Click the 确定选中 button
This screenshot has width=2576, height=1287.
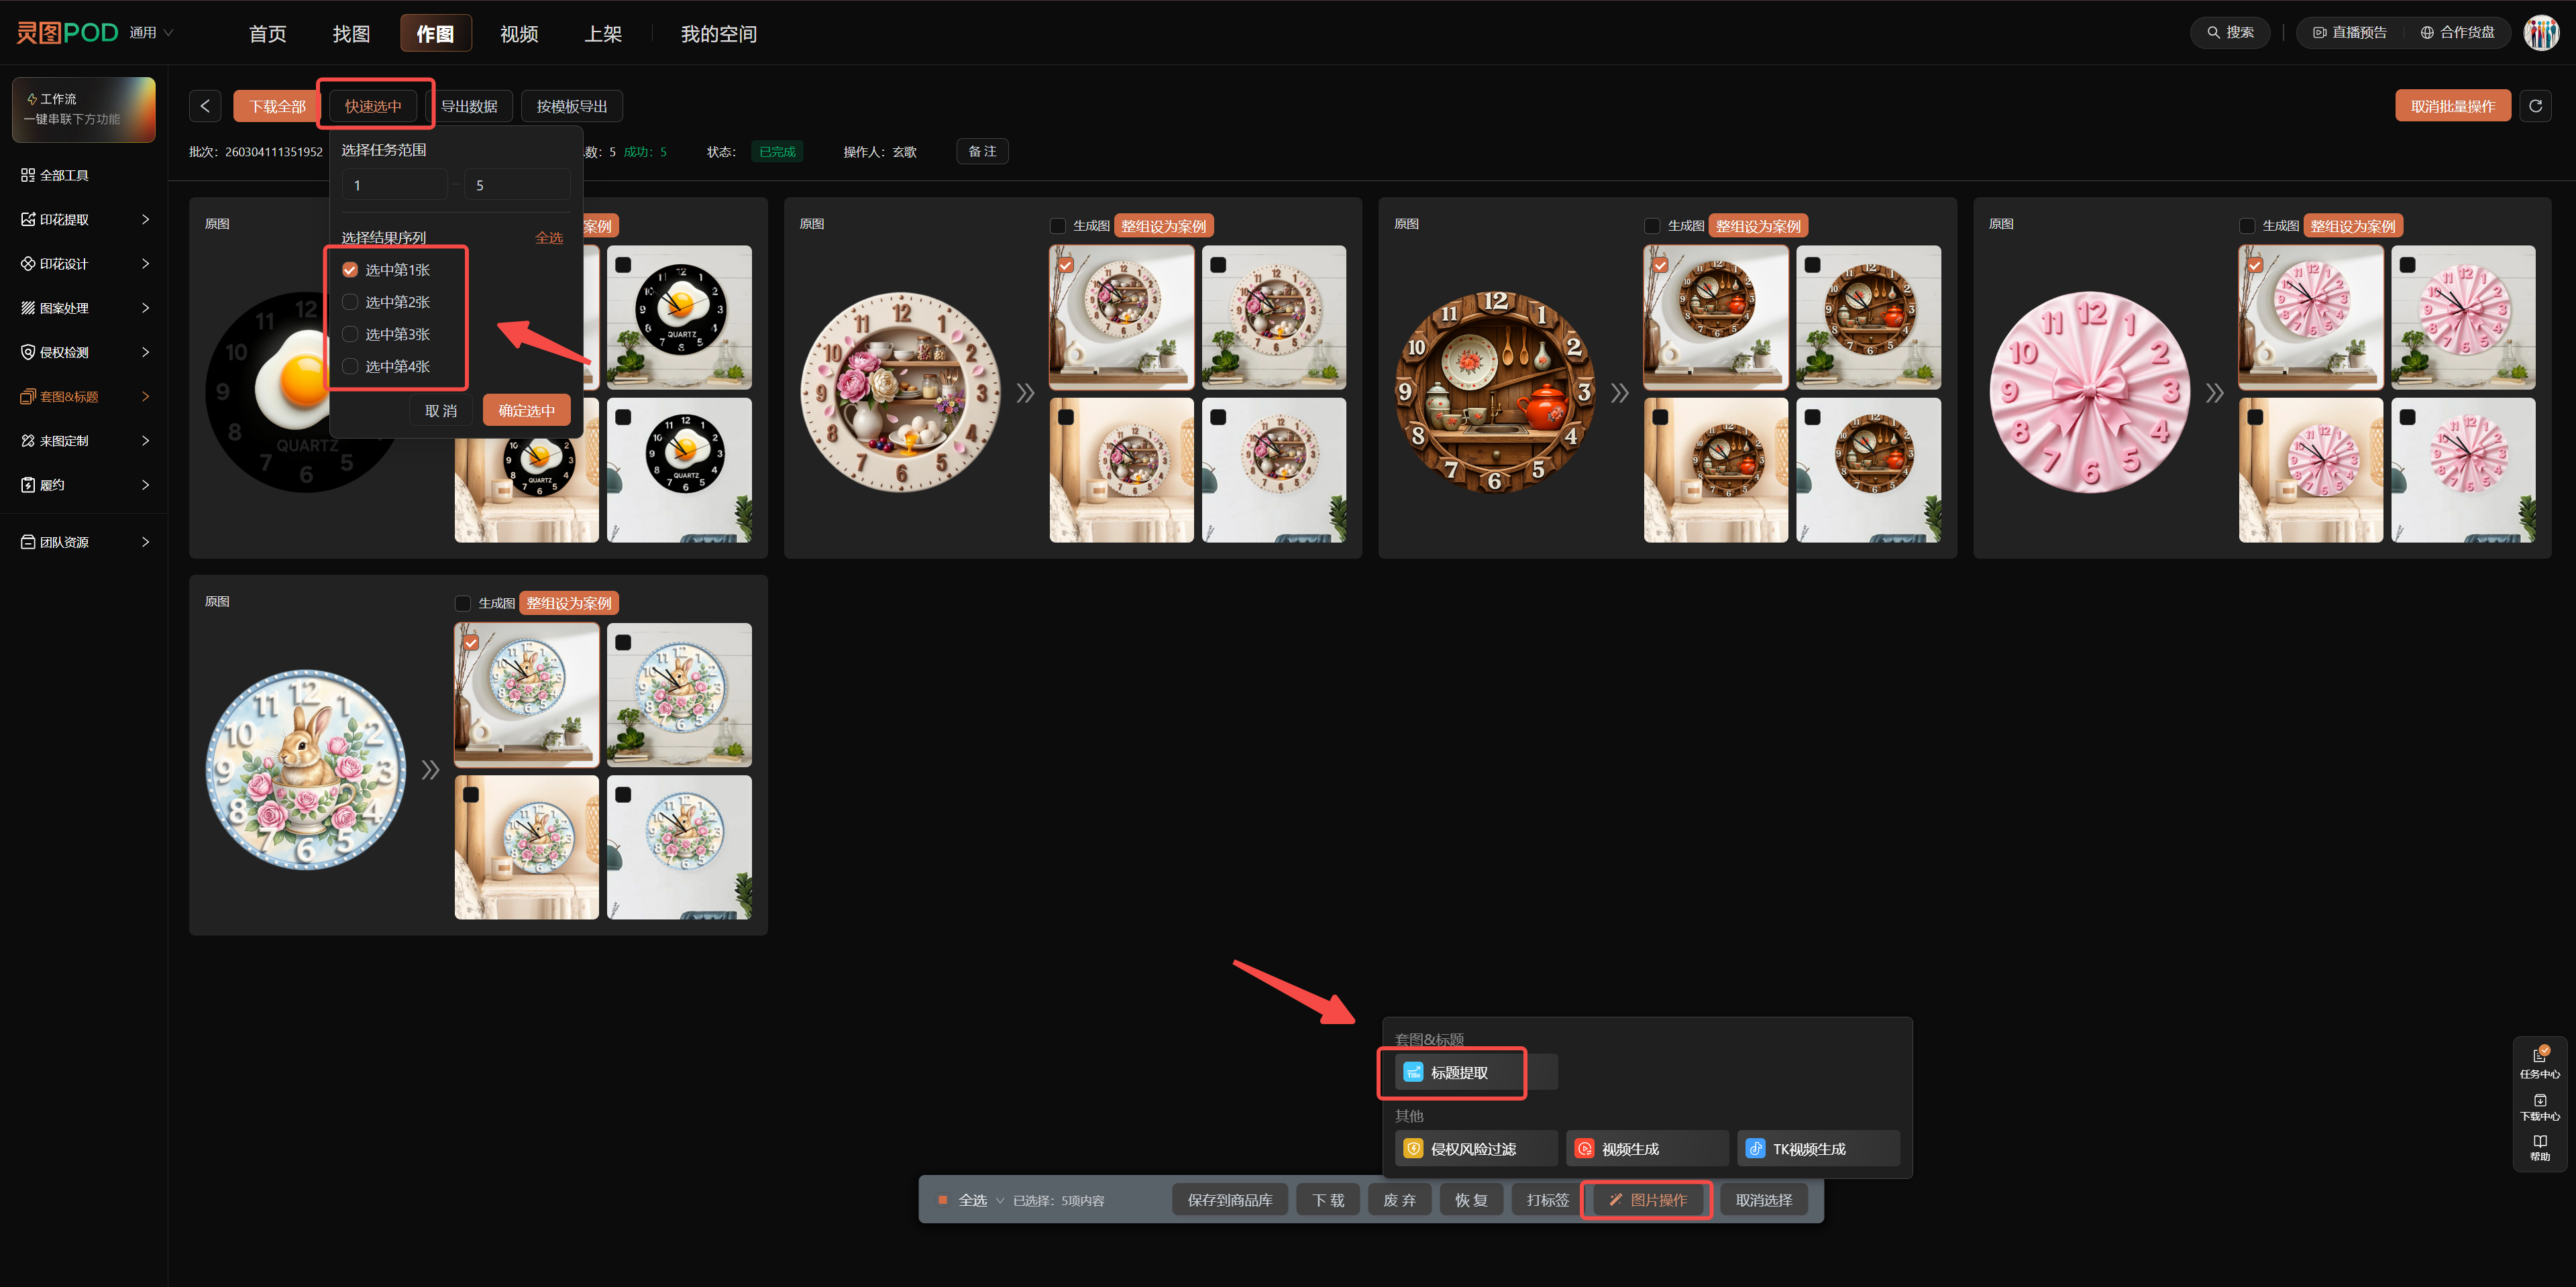click(x=526, y=411)
